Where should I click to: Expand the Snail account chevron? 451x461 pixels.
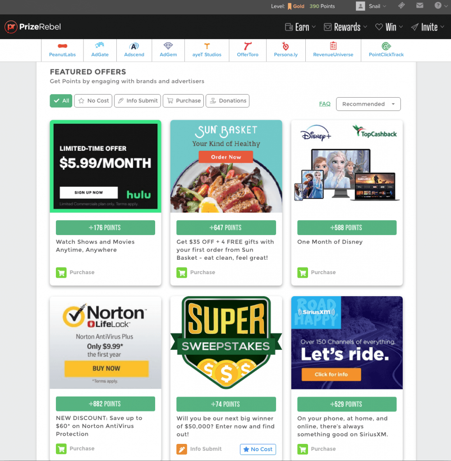(x=384, y=6)
